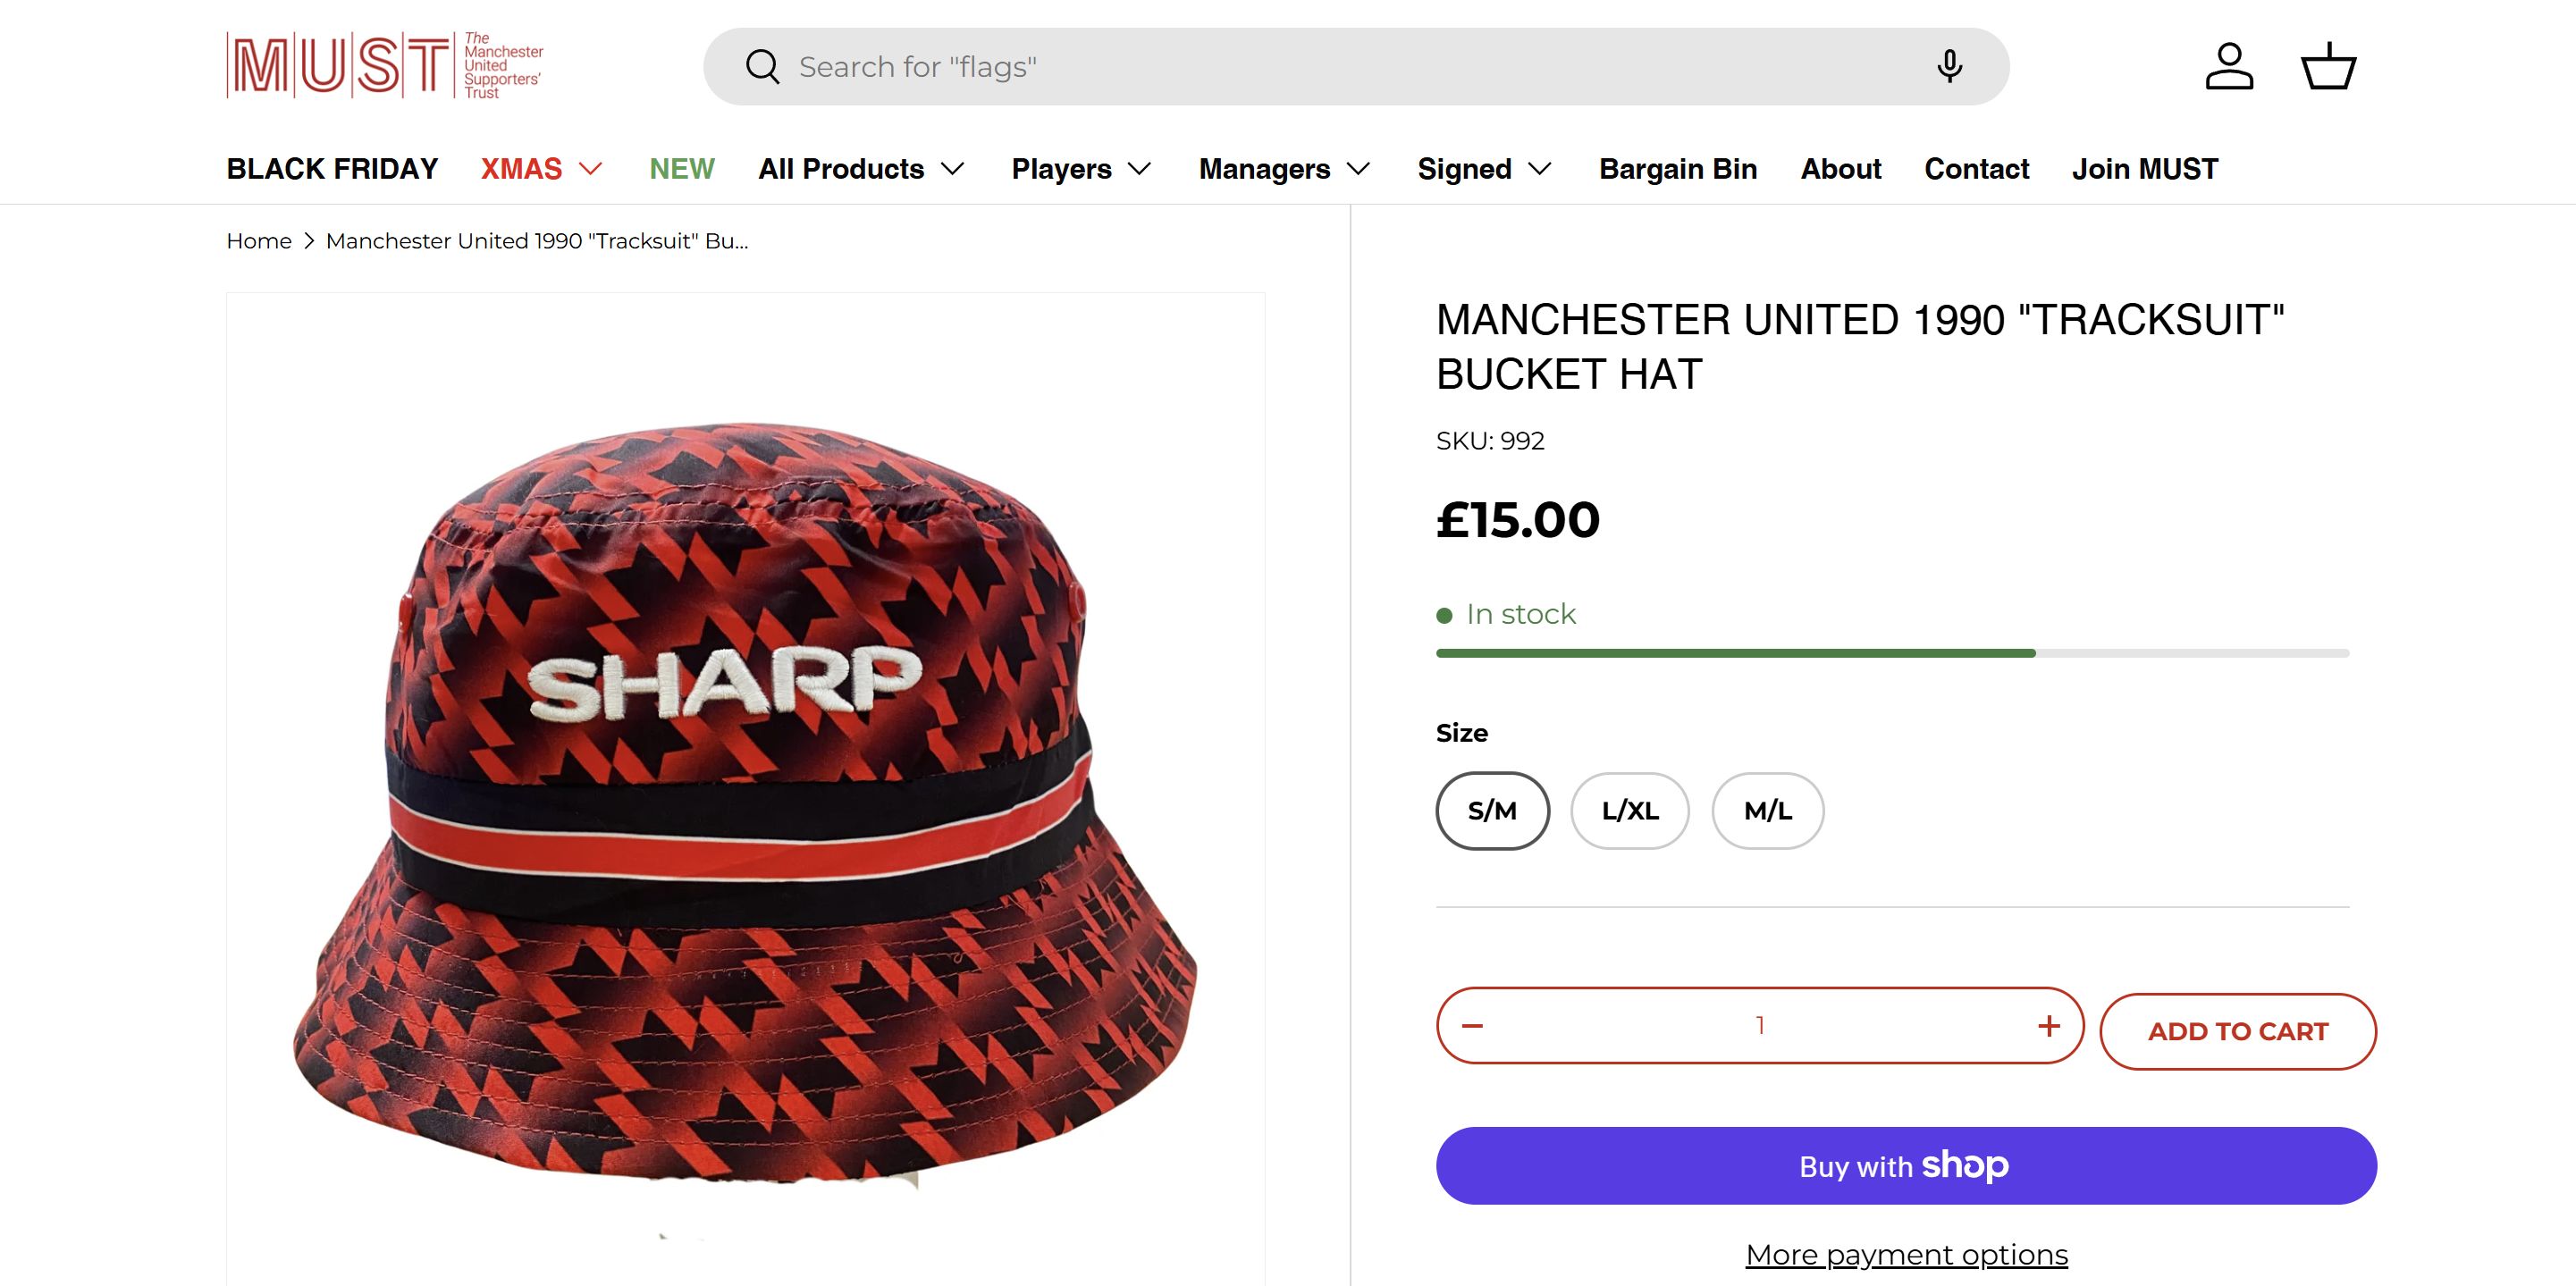2576x1286 pixels.
Task: Focus the search for flags field
Action: 1350,67
